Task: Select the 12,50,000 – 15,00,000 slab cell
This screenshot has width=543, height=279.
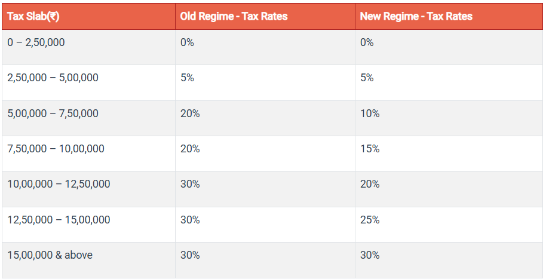Action: tap(59, 220)
